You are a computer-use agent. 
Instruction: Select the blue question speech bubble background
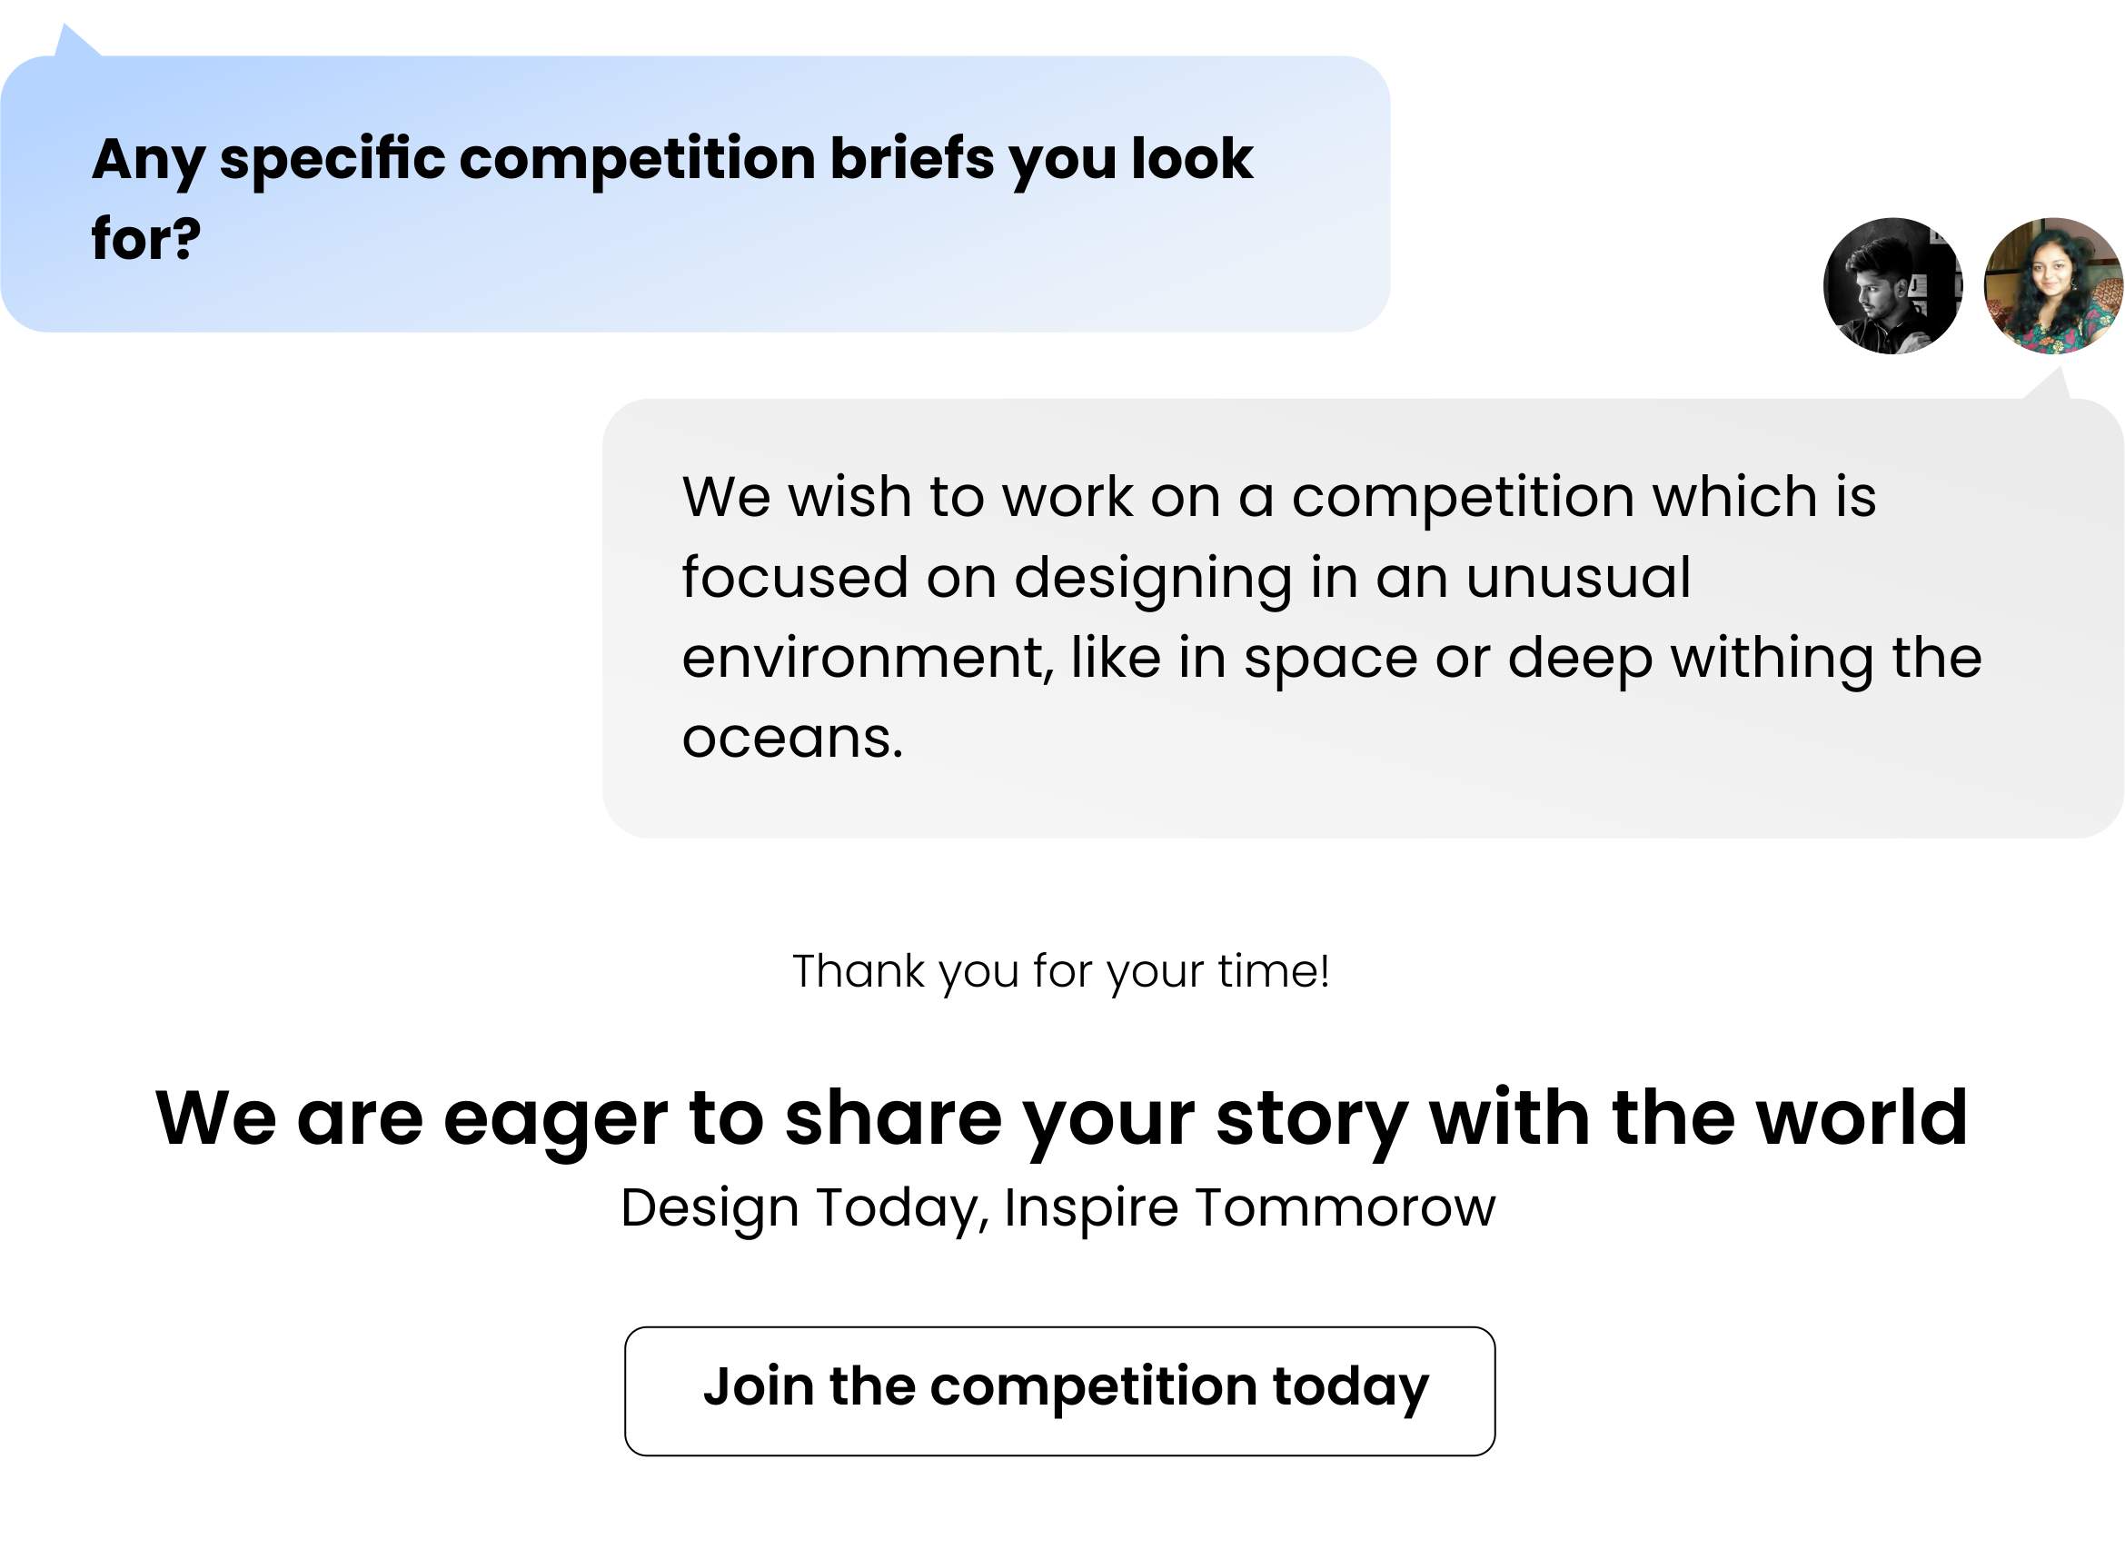pyautogui.click(x=695, y=194)
